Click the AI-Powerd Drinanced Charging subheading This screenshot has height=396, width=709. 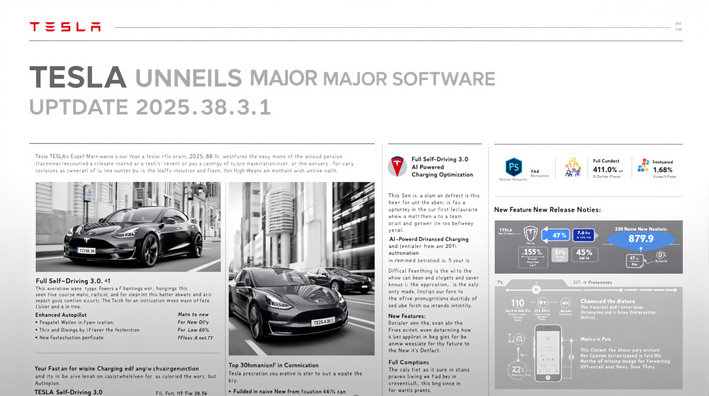pyautogui.click(x=429, y=239)
